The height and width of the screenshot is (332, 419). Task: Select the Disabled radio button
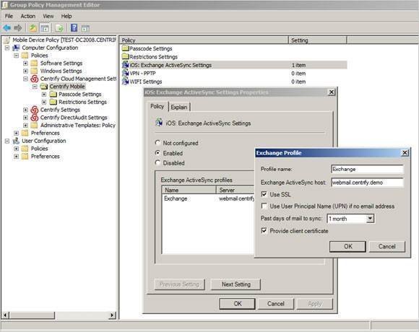157,163
